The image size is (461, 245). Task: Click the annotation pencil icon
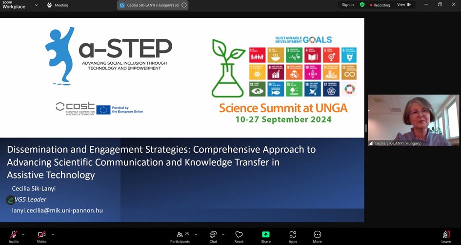click(11, 200)
